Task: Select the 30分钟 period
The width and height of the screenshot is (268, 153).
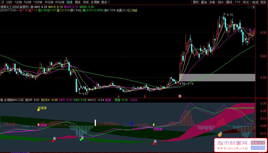Action: [x=49, y=2]
